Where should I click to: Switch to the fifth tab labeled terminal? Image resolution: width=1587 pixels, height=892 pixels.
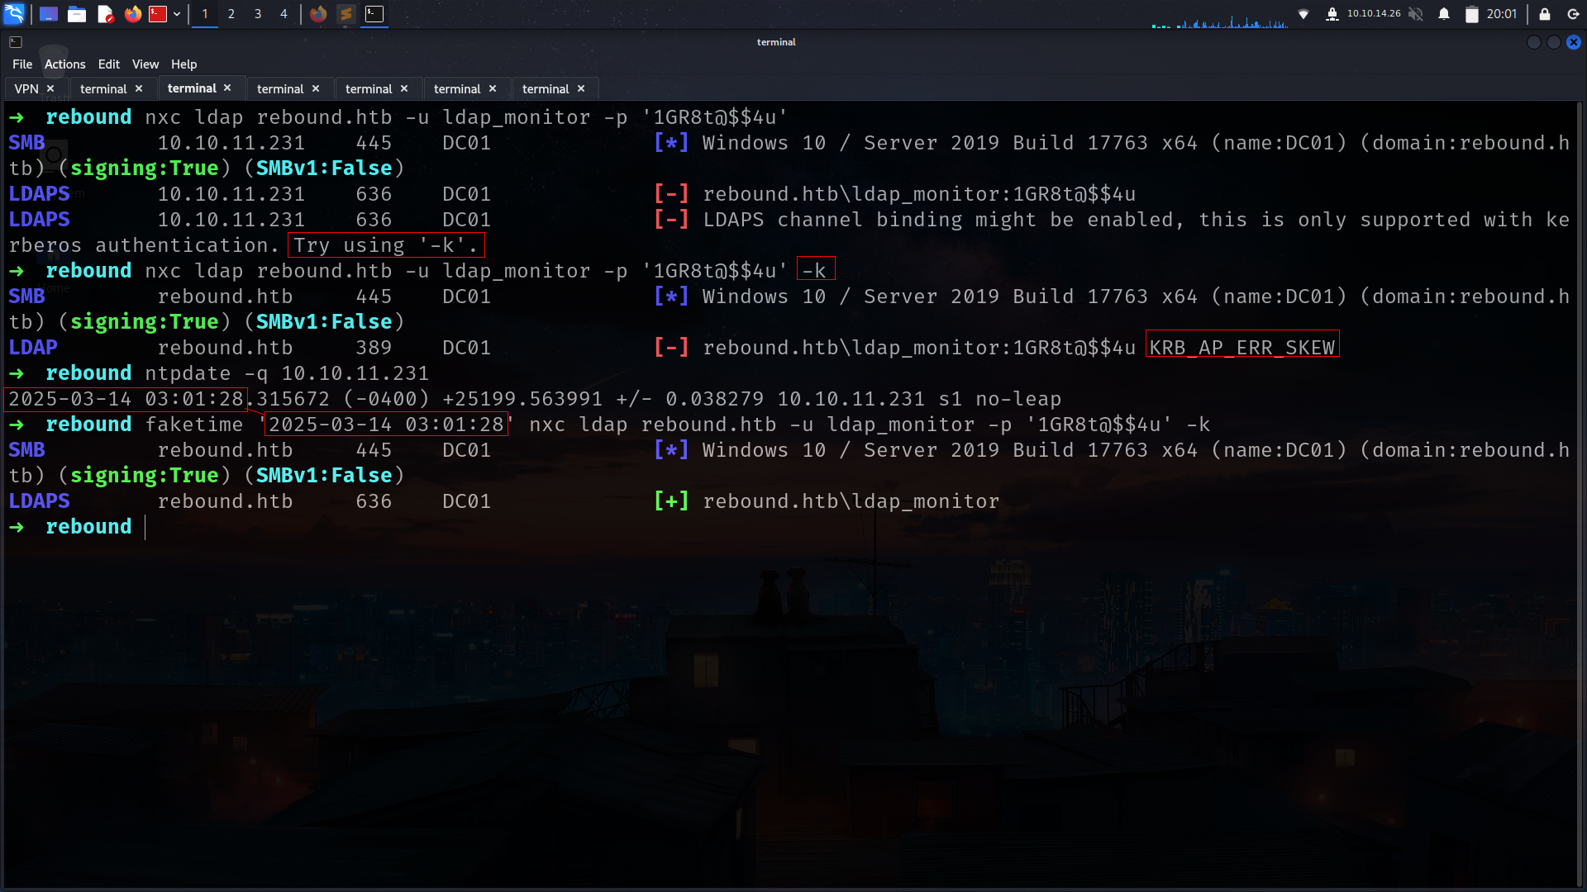[369, 88]
